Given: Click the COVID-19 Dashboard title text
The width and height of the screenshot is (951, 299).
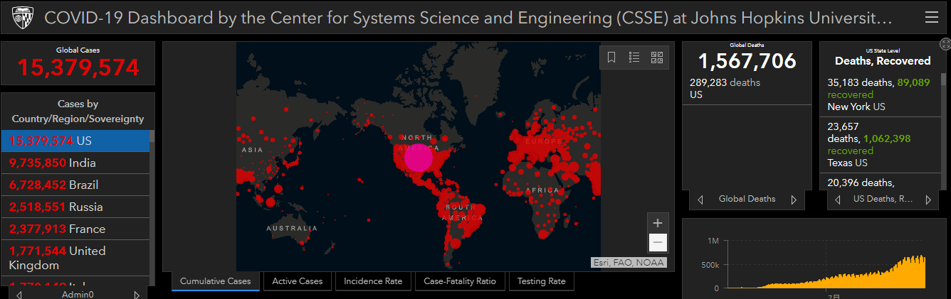Looking at the screenshot, I should click(468, 18).
